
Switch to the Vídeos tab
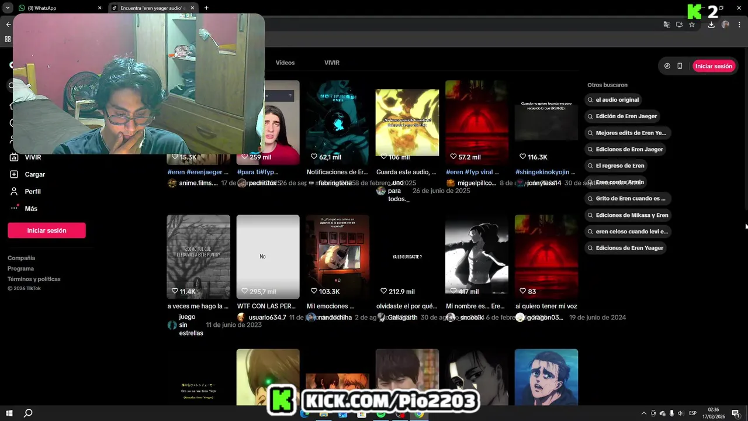point(285,63)
